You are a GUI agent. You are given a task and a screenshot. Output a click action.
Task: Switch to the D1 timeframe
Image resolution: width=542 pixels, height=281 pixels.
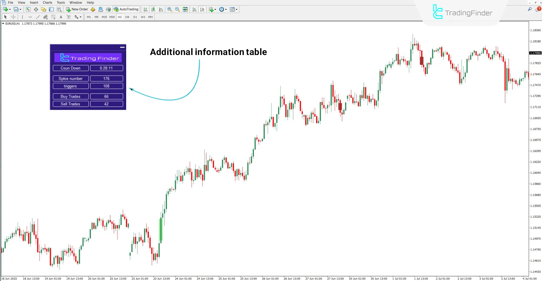pos(135,17)
